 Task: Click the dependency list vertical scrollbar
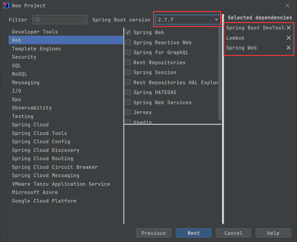pyautogui.click(x=220, y=74)
